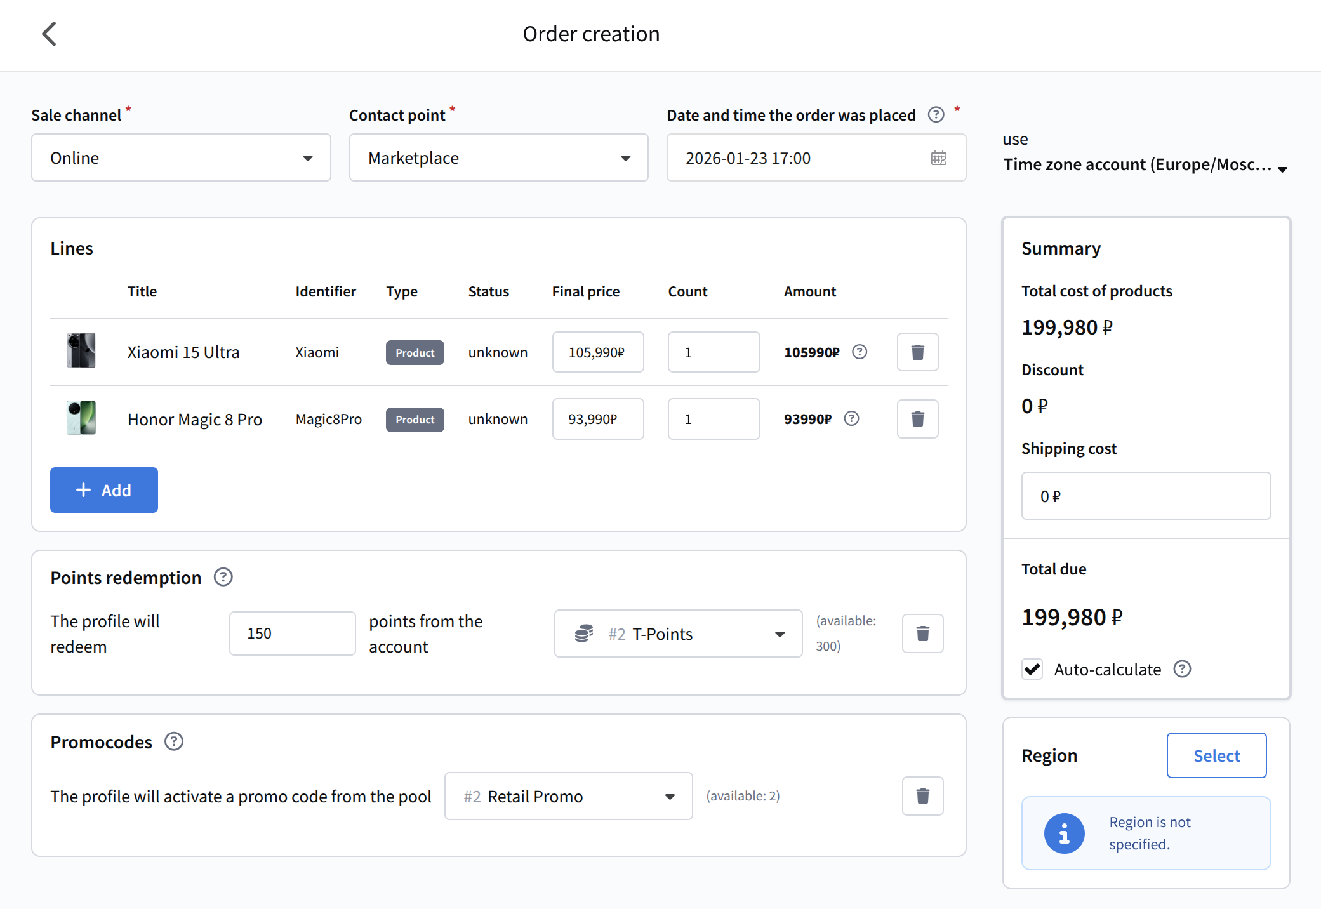Expand the Retail Promo pool dropdown
The width and height of the screenshot is (1321, 909).
[568, 796]
